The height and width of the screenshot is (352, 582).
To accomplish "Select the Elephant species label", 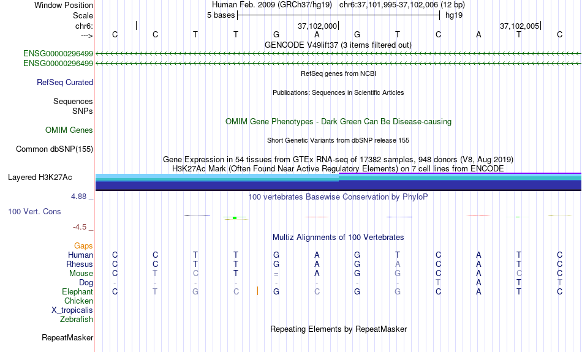I will pyautogui.click(x=77, y=291).
